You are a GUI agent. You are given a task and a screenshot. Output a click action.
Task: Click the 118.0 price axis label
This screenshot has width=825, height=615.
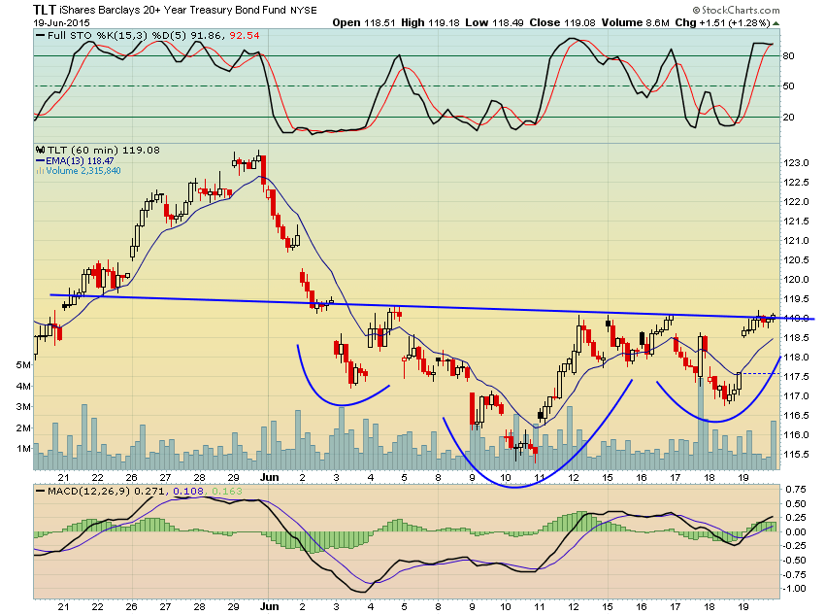796,357
